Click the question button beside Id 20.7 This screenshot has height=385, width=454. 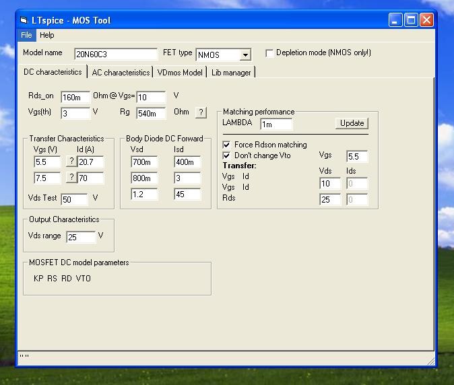pyautogui.click(x=71, y=161)
